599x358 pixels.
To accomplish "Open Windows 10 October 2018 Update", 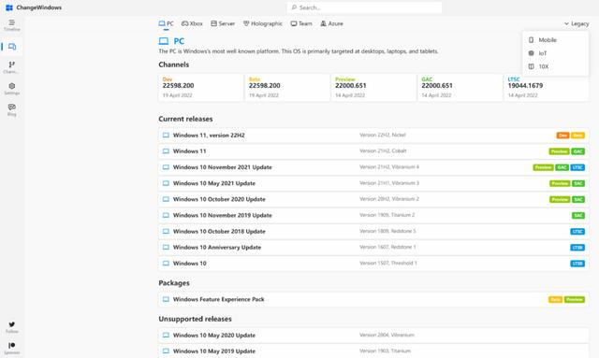I will click(373, 231).
